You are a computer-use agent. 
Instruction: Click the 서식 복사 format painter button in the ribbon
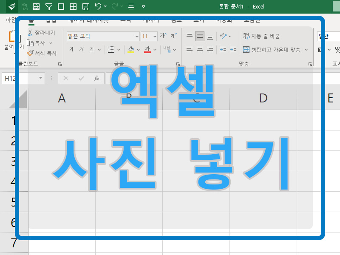point(42,53)
